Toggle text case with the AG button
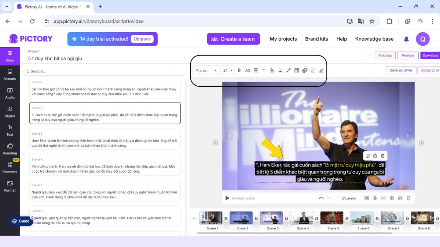This screenshot has width=440, height=247. [248, 70]
